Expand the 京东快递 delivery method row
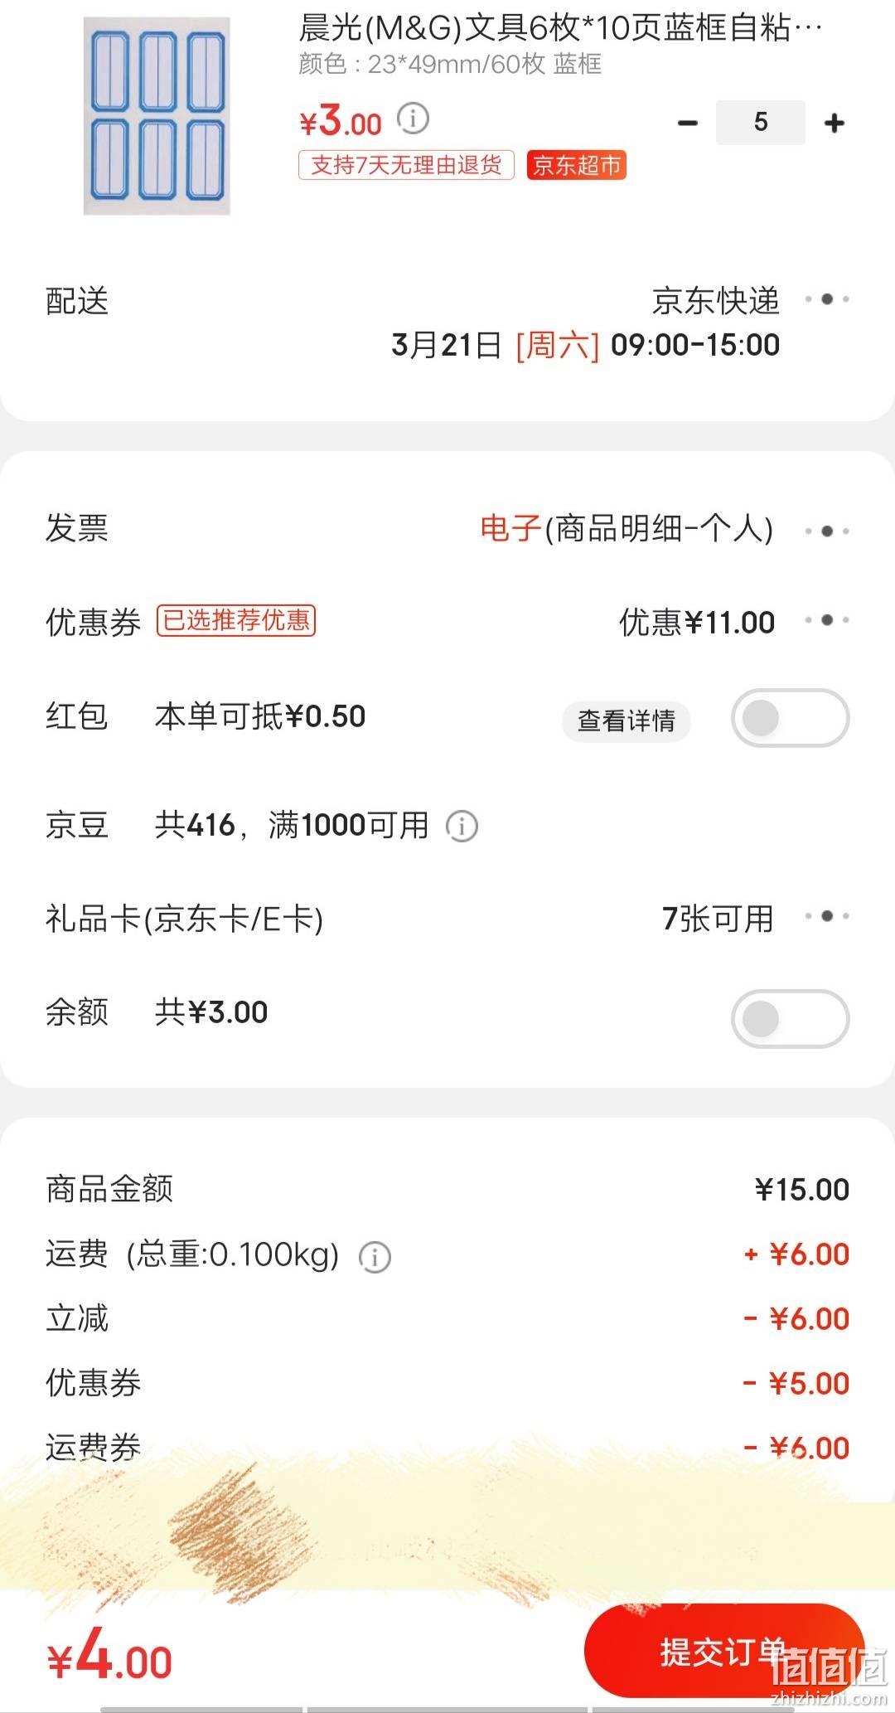The image size is (895, 1713). 716,301
